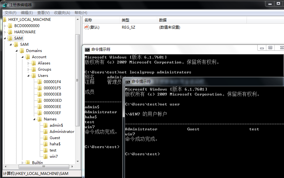Sort by the 名称 column header
Viewport: 284px width, 178px height.
coord(101,20)
